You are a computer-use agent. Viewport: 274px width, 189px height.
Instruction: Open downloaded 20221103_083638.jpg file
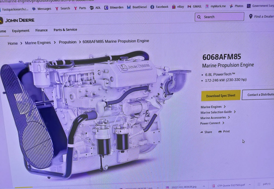[181, 187]
